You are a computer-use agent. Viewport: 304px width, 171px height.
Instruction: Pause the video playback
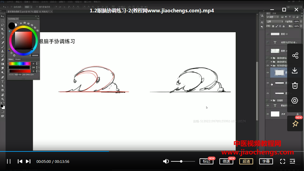[x=9, y=161]
